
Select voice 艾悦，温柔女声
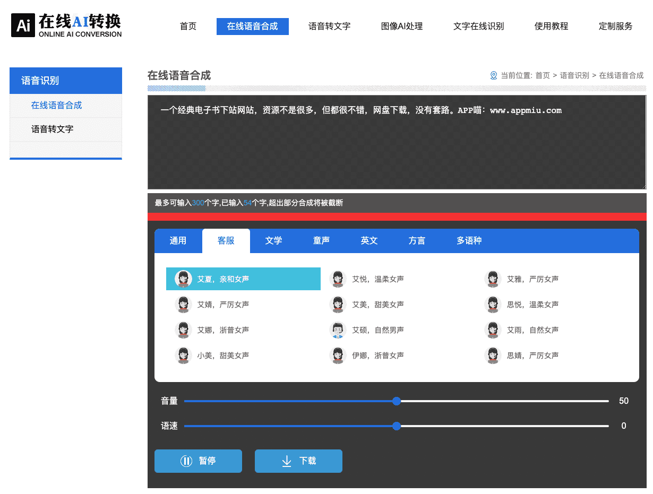[398, 279]
